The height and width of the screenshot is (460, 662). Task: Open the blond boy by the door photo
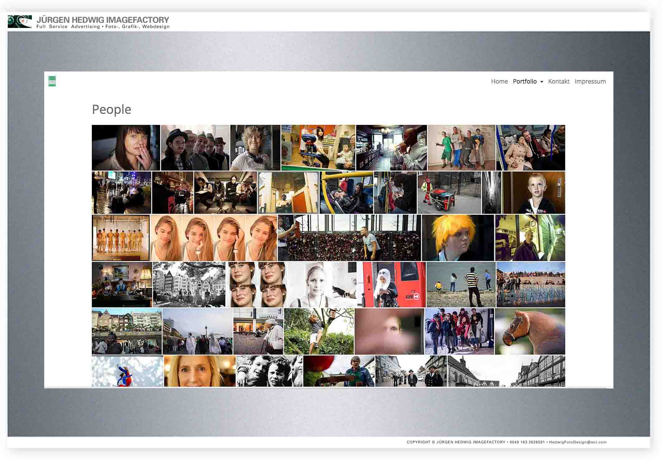pos(533,193)
